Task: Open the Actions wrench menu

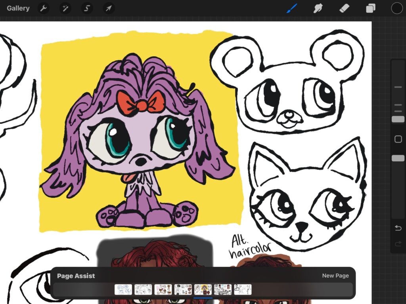Action: pos(44,8)
